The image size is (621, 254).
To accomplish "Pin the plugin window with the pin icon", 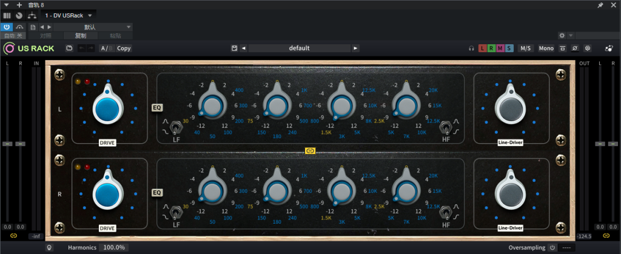I will 600,5.
